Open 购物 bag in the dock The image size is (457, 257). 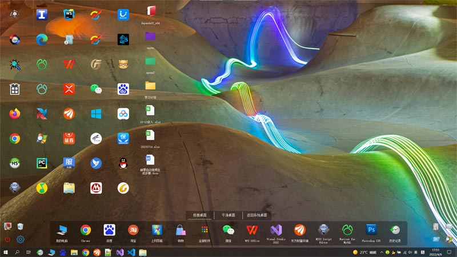[x=181, y=230]
